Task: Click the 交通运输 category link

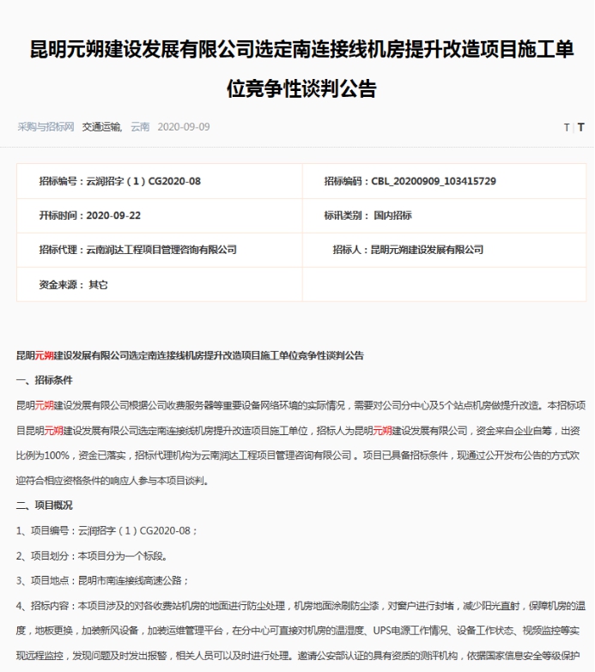Action: tap(103, 127)
